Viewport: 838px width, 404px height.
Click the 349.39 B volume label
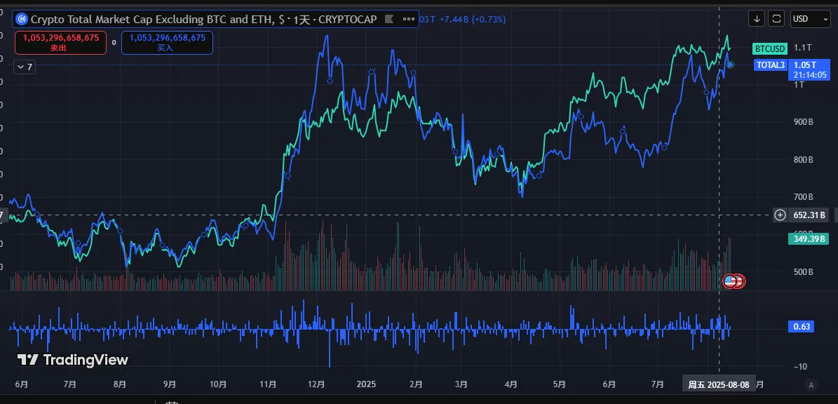[x=808, y=239]
